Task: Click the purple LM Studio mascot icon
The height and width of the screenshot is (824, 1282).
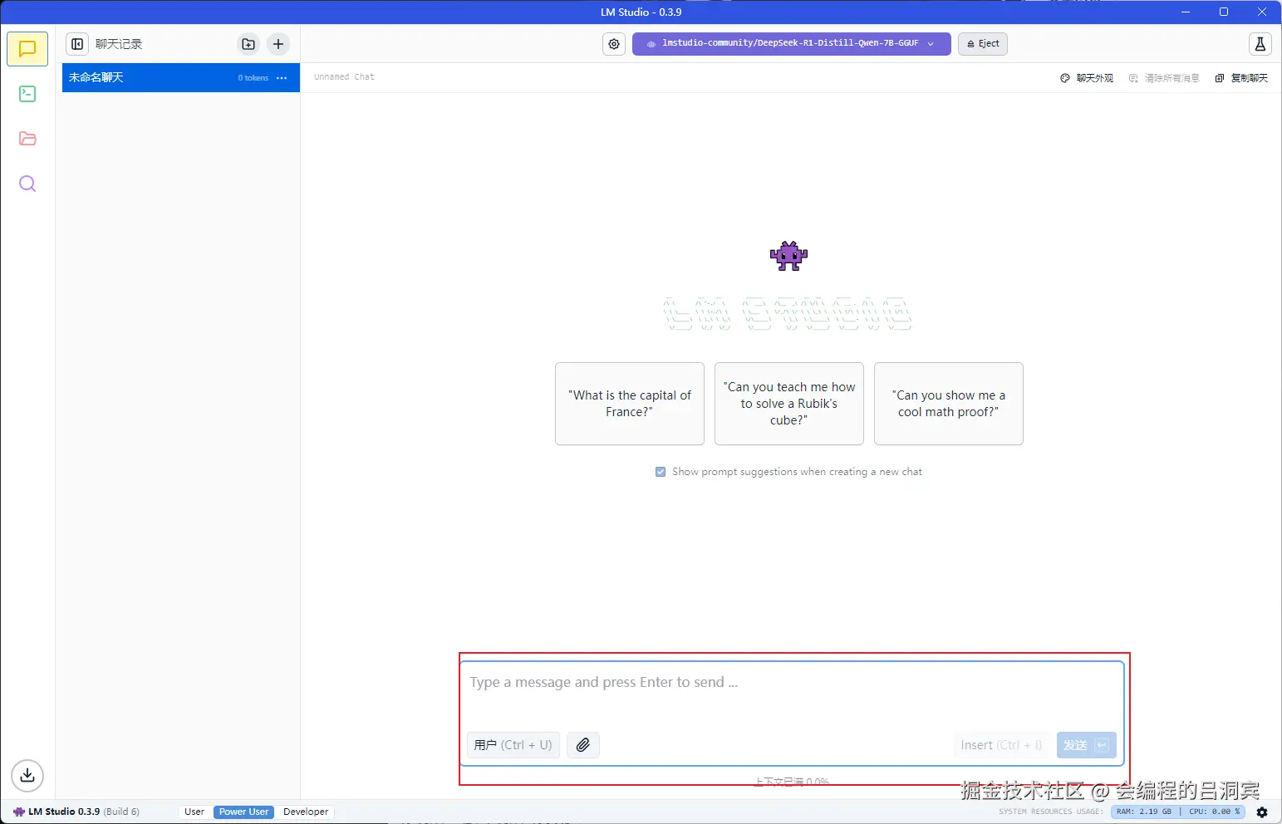Action: [x=788, y=256]
